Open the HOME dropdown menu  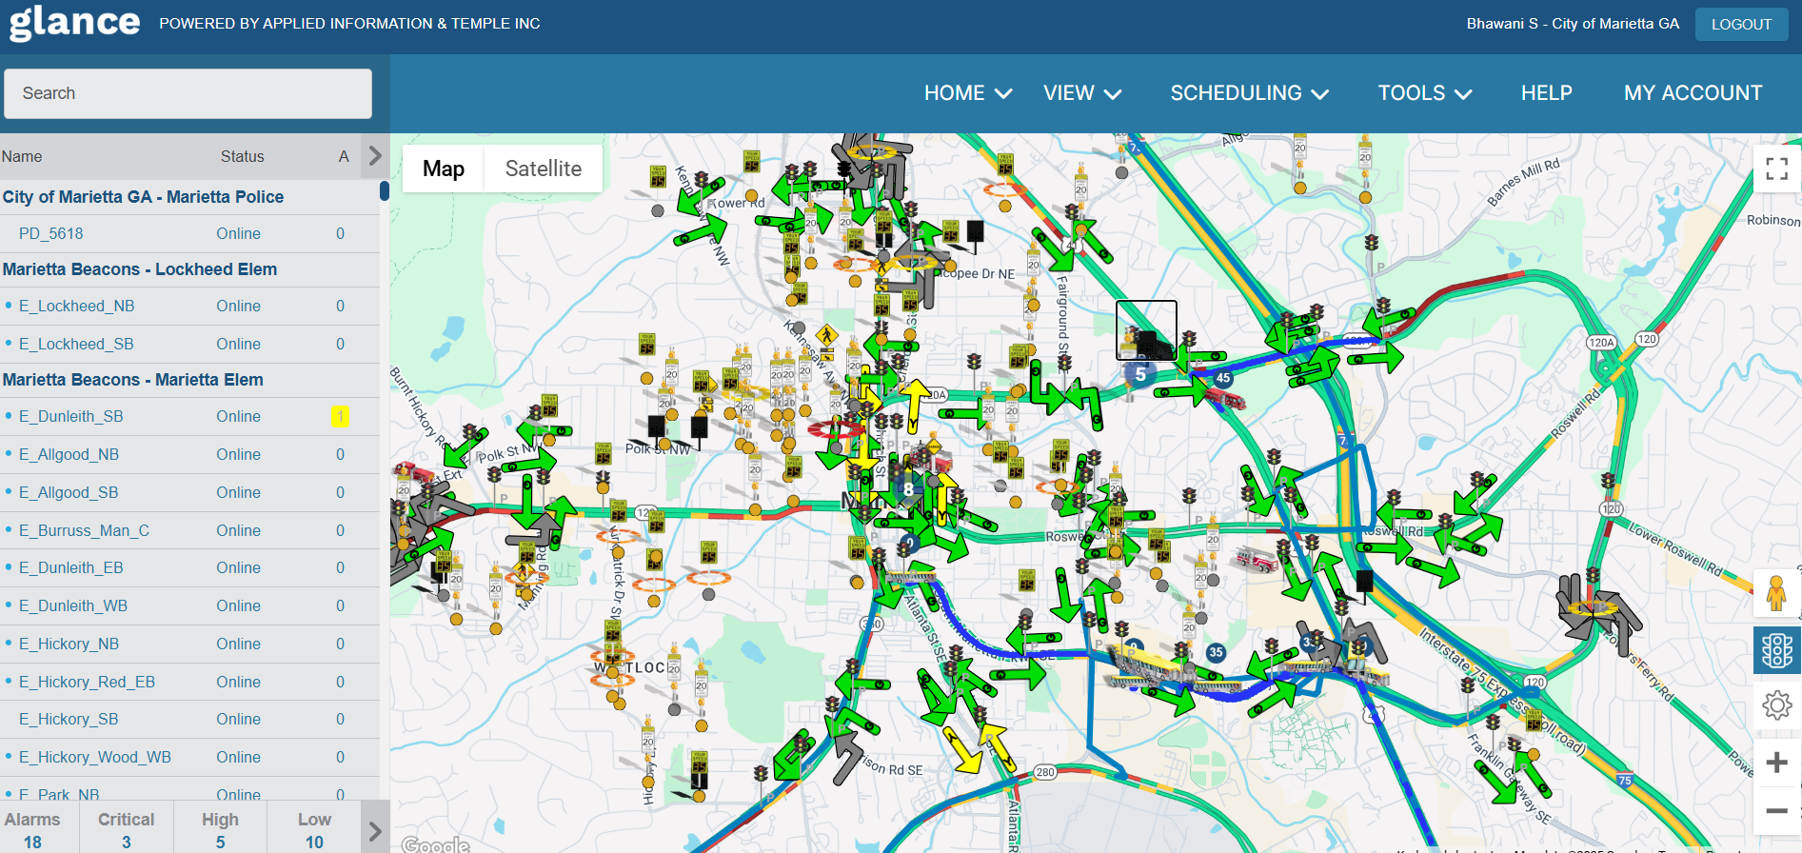point(967,93)
